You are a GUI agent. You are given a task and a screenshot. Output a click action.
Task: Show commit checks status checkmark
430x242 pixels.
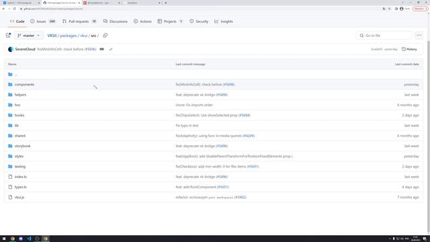pos(111,49)
